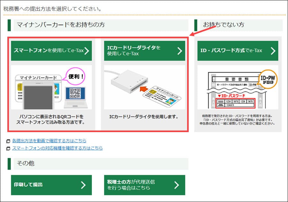This screenshot has width=288, height=202.
Task: Click external-link icon beside video confirmation link
Action: (x=8, y=141)
